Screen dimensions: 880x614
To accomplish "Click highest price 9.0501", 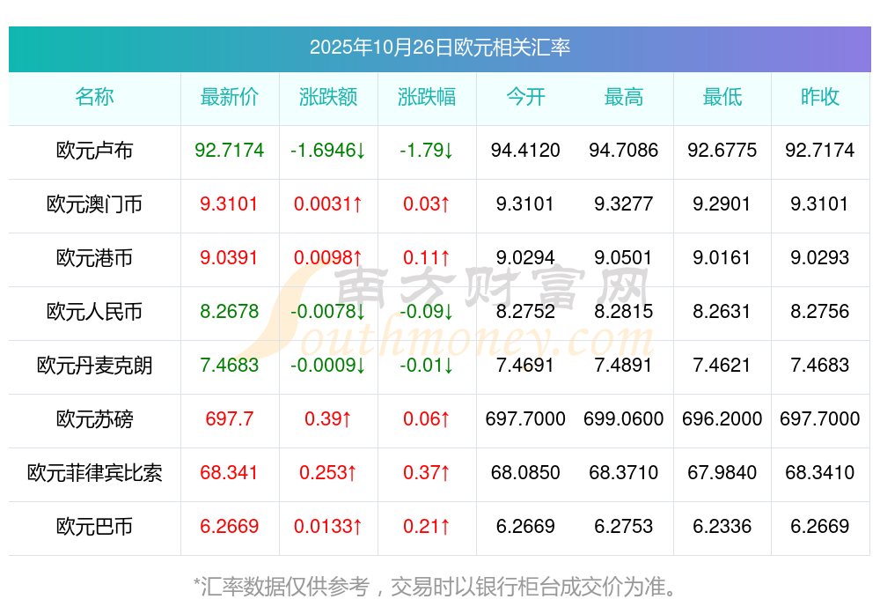I will point(624,258).
